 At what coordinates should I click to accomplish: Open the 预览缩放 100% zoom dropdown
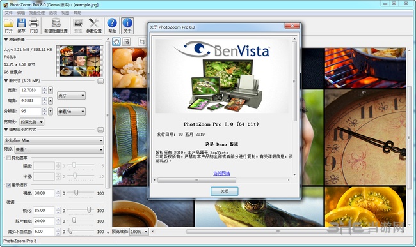[139, 232]
